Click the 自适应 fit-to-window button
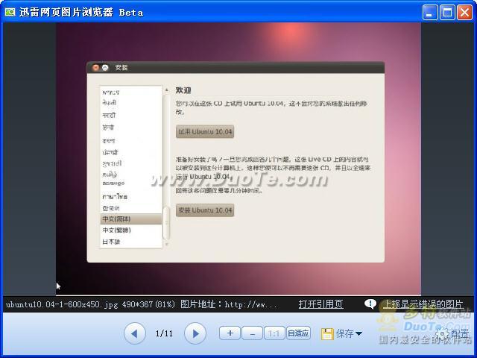477x358 pixels. click(x=298, y=333)
